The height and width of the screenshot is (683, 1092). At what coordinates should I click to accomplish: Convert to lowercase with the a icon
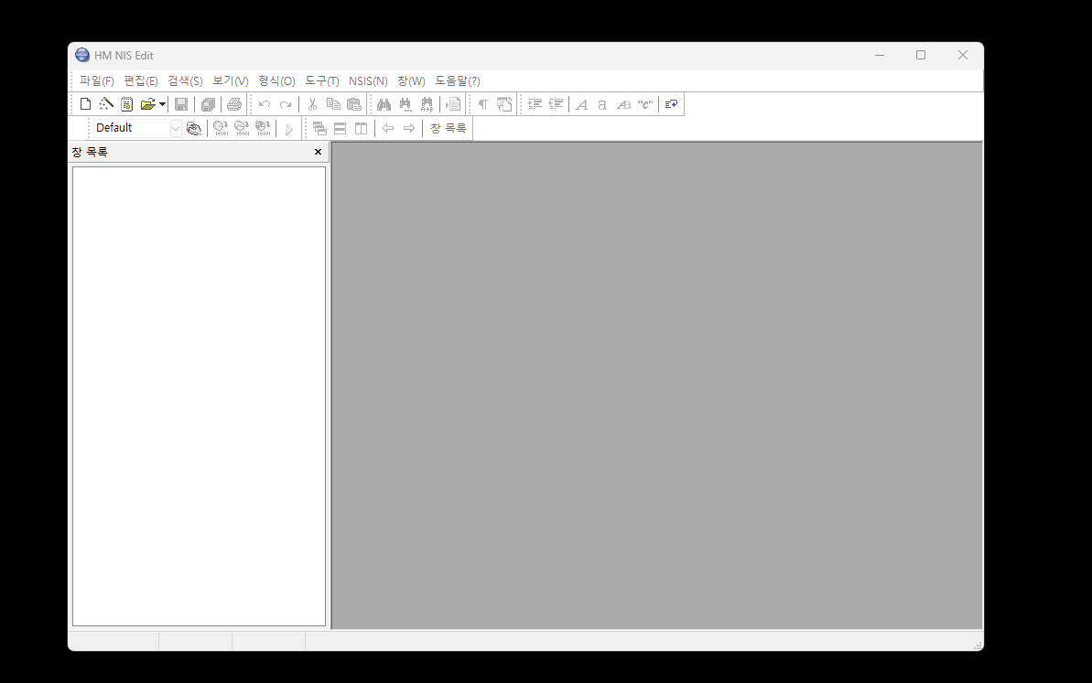pyautogui.click(x=602, y=104)
